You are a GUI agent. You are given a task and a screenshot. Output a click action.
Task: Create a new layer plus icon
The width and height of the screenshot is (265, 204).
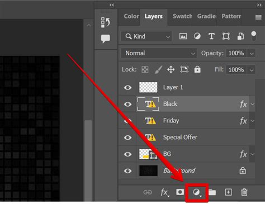(x=228, y=192)
